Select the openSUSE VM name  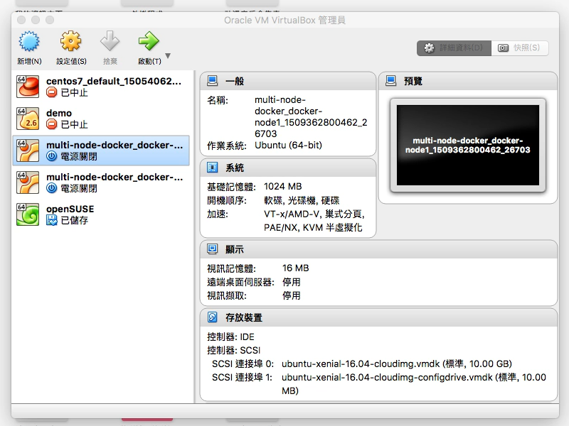click(70, 209)
